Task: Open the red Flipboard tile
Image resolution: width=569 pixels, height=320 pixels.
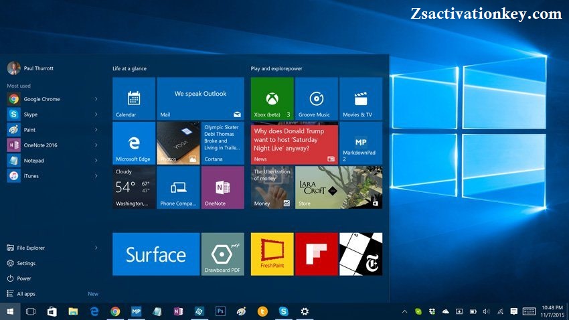Action: [x=317, y=254]
